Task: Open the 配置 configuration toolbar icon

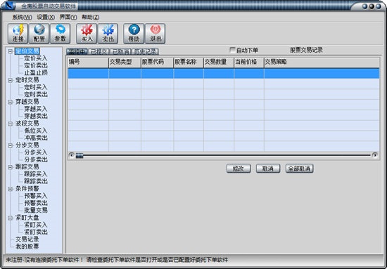Action: pos(39,34)
